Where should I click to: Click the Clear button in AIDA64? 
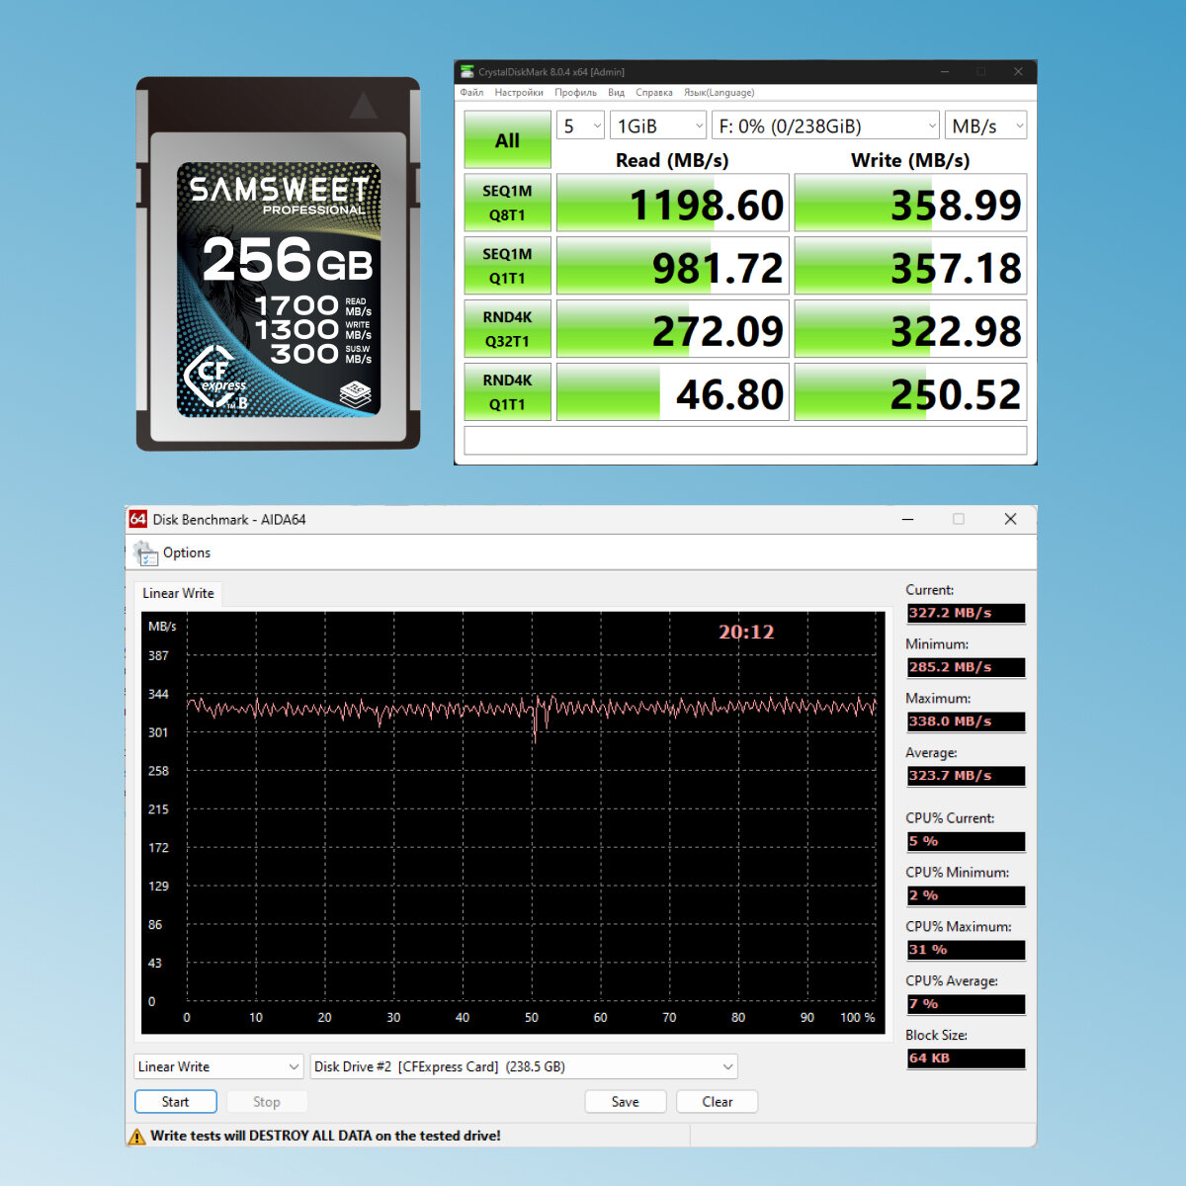[718, 1102]
